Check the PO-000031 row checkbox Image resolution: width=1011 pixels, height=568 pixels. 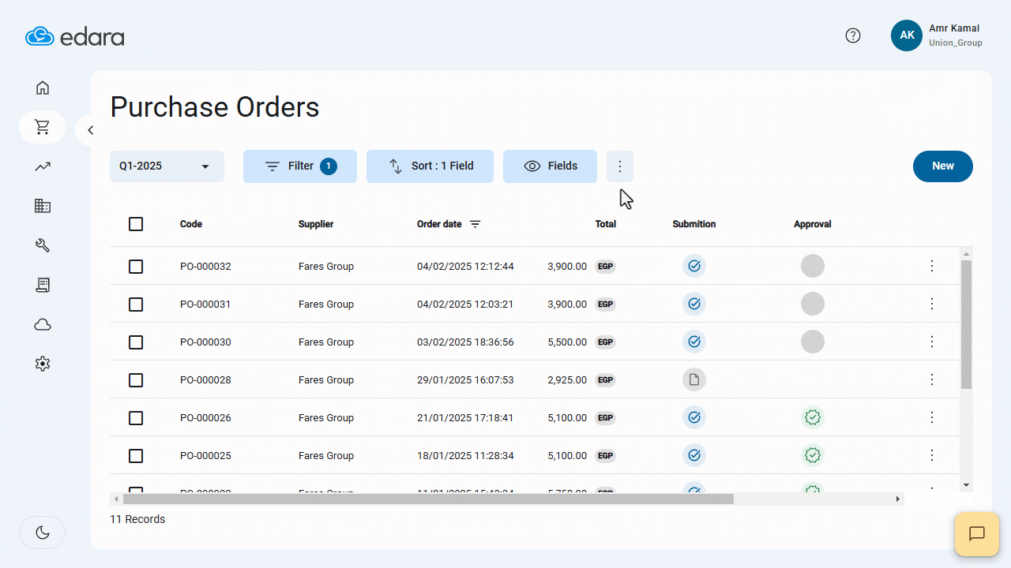(136, 305)
